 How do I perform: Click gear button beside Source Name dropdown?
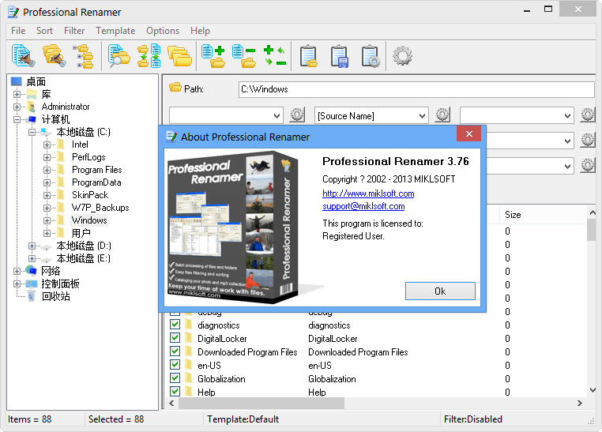[x=442, y=115]
